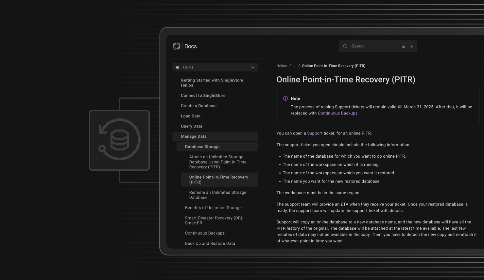Image resolution: width=484 pixels, height=280 pixels.
Task: Click the Helios breadcrumb link
Action: pos(282,66)
